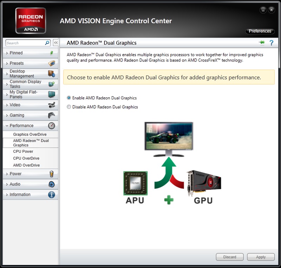Open the AMD OverDrive page
Viewport: 281px width, 268px height.
point(26,165)
